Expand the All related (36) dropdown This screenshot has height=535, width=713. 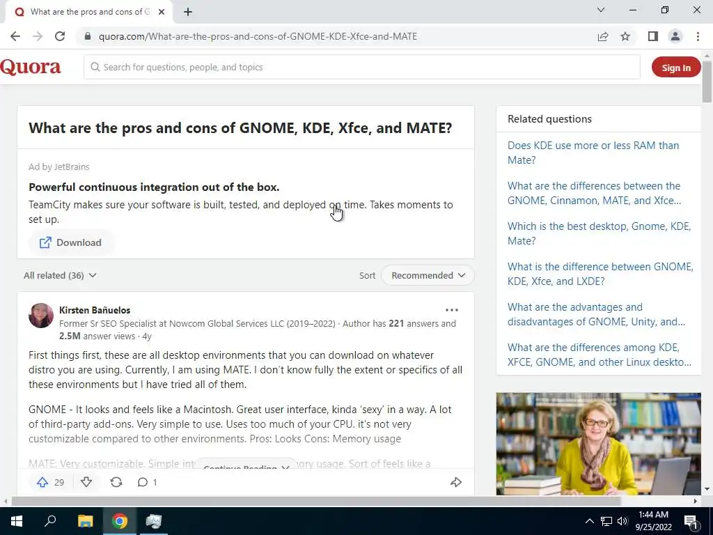pyautogui.click(x=60, y=275)
